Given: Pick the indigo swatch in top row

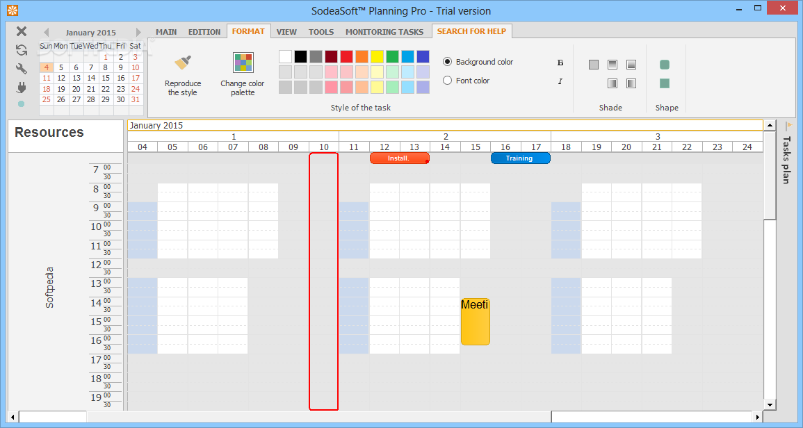Looking at the screenshot, I should (423, 56).
